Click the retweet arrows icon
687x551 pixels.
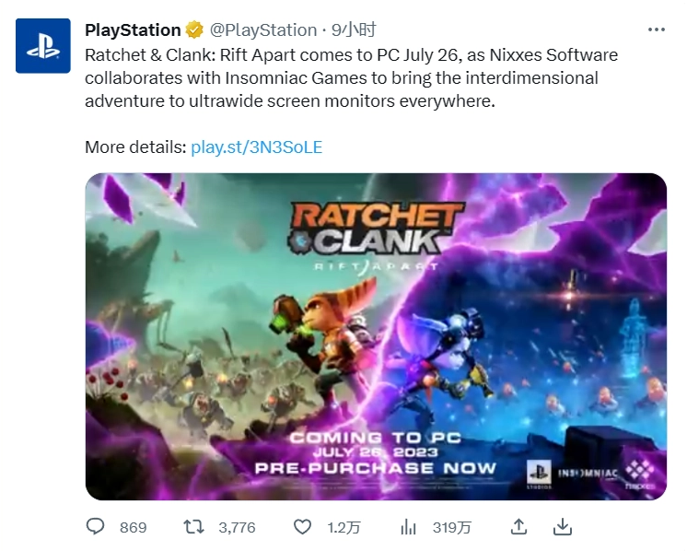tap(192, 527)
